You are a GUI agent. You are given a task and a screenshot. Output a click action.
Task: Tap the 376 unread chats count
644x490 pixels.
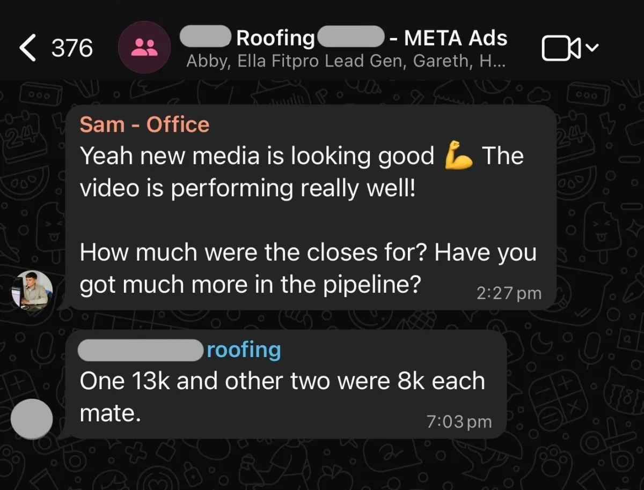72,49
